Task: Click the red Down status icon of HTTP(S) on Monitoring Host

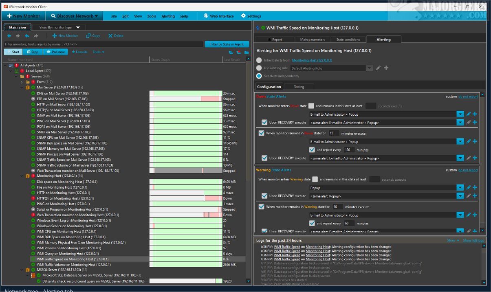Action: pyautogui.click(x=33, y=198)
